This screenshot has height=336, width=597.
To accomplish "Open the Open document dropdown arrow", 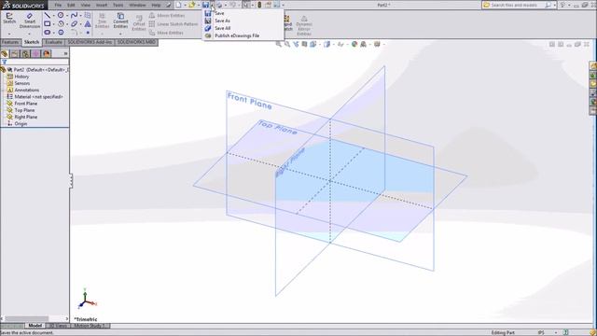I will point(199,6).
